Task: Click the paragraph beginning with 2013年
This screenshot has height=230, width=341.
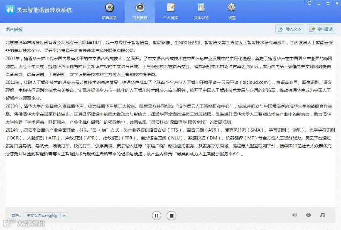Action: click(169, 114)
